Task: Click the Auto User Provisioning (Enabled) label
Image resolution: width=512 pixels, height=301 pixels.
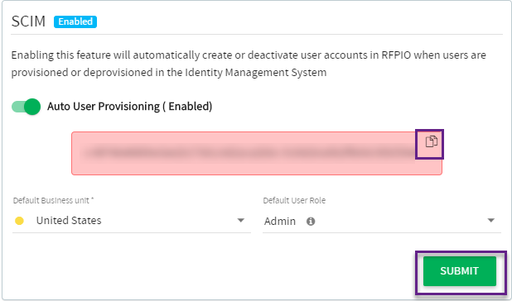Action: point(129,107)
